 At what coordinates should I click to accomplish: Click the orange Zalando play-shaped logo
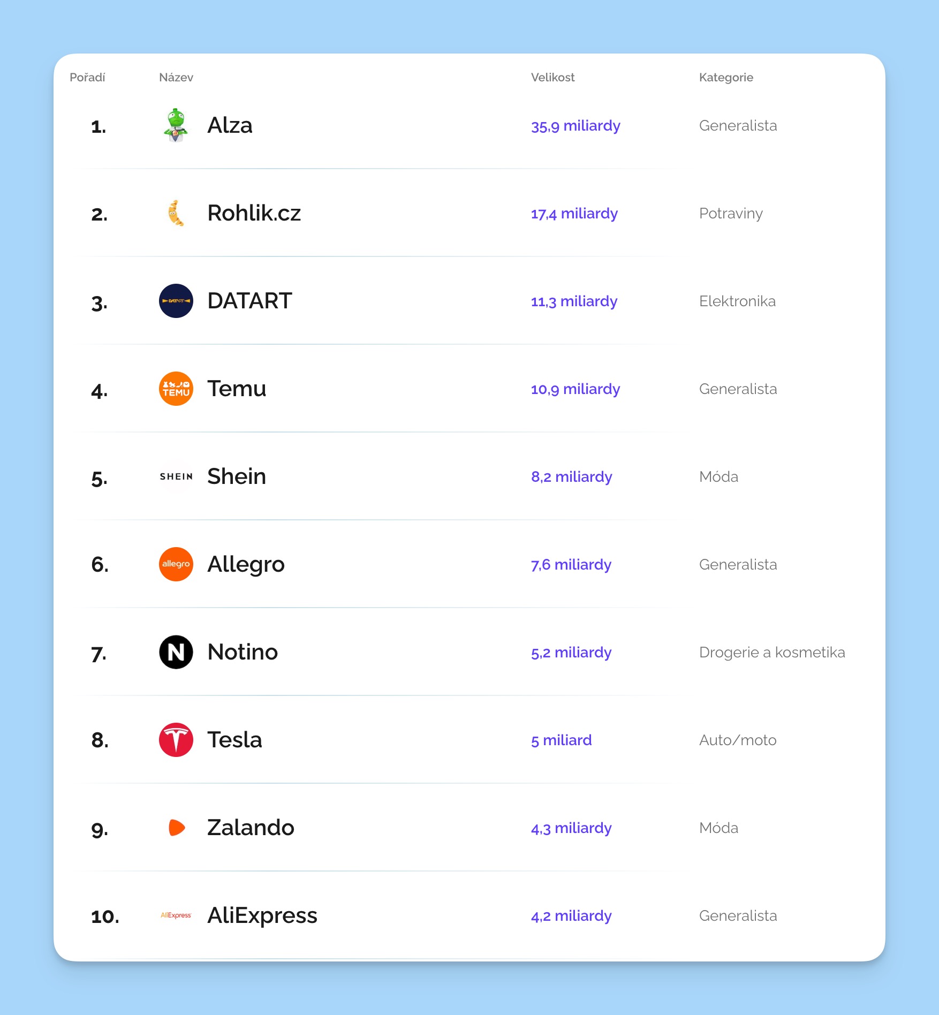click(x=176, y=828)
